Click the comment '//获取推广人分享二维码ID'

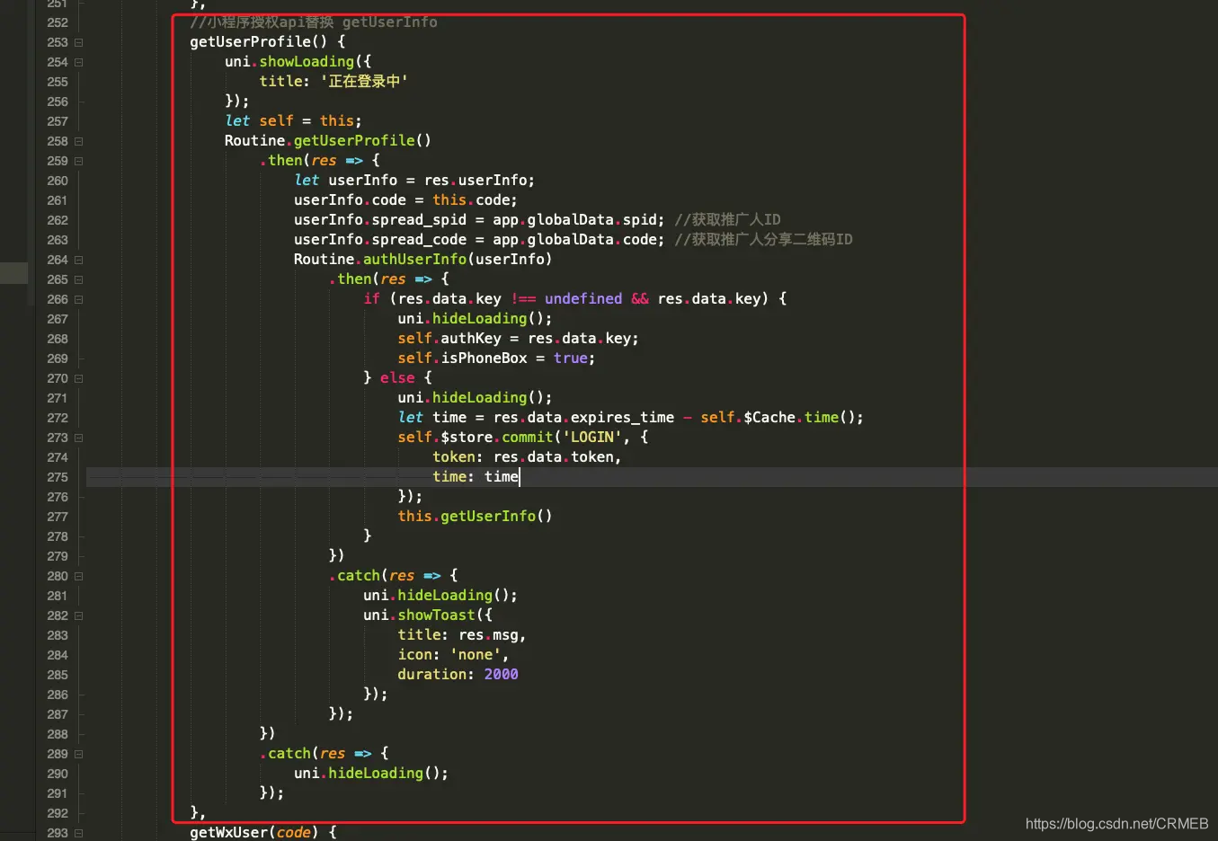(763, 239)
